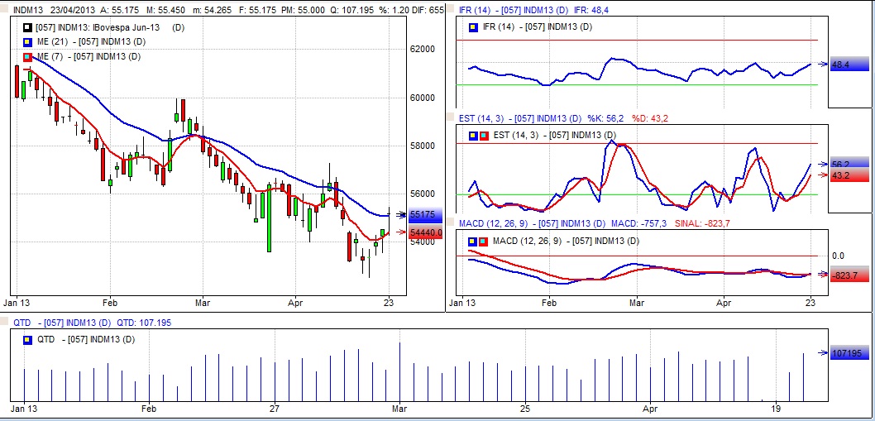Click the blue MACD line legend icon

tap(472, 241)
